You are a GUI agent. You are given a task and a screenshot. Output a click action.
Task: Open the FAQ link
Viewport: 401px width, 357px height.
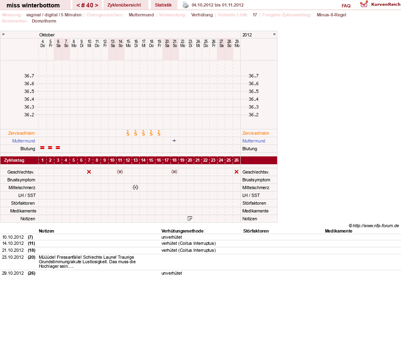pos(346,6)
